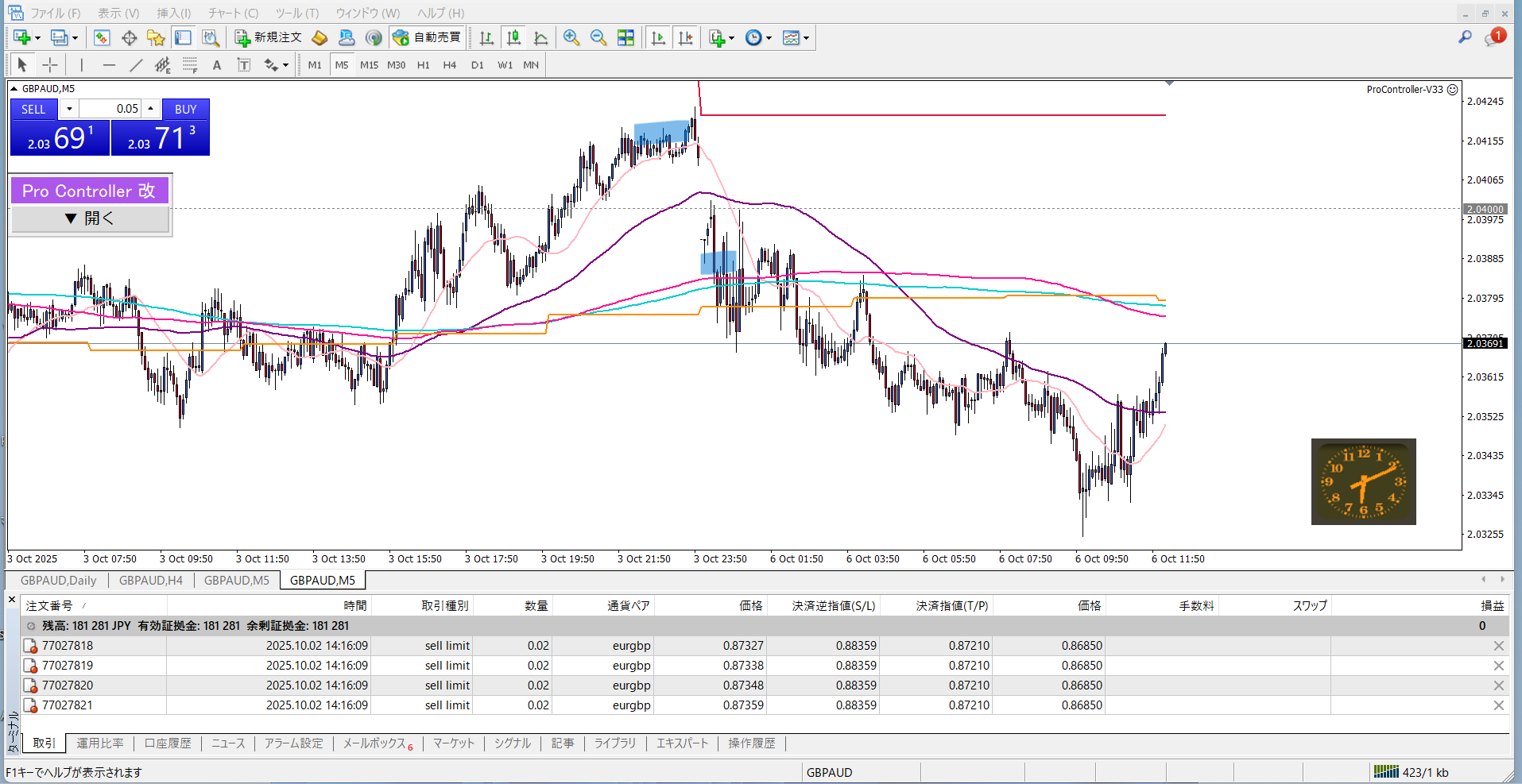The image size is (1522, 784).
Task: Toggle the 自動売買 auto trading button
Action: pos(427,37)
